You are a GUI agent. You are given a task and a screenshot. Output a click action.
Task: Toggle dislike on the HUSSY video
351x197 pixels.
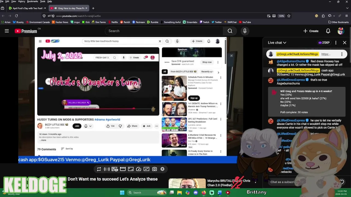pos(120,126)
